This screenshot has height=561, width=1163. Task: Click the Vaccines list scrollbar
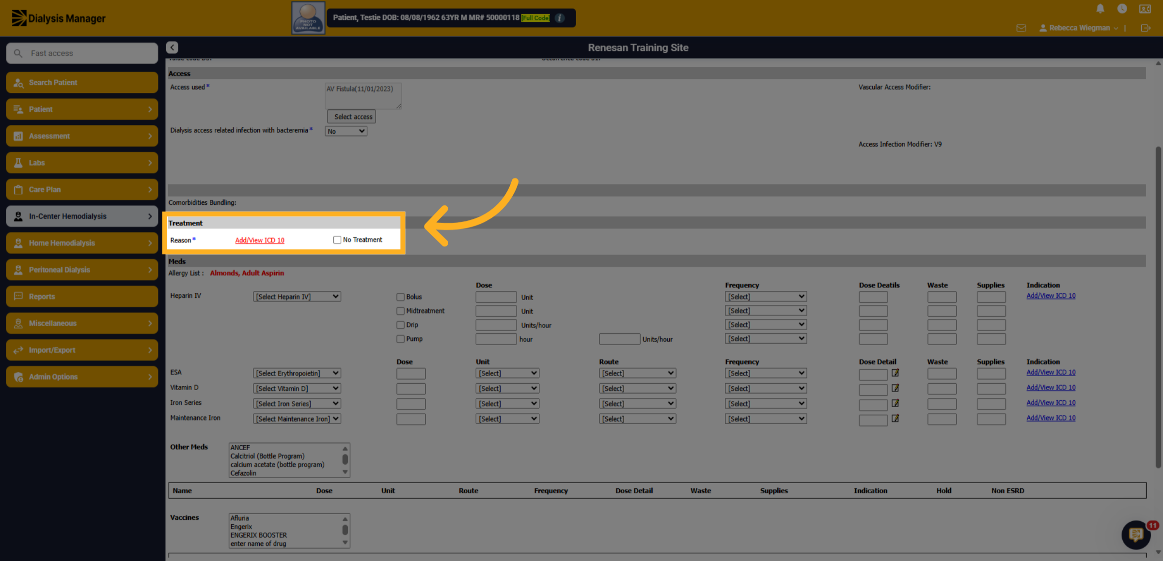click(x=345, y=531)
